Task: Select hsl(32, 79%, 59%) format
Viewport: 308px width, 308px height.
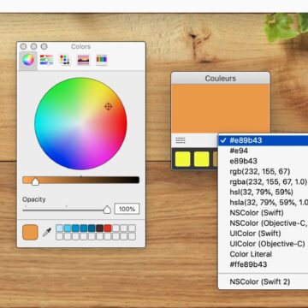Action: click(264, 192)
